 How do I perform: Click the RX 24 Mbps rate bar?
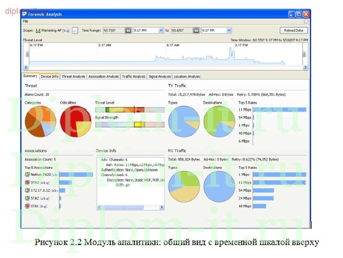point(264,198)
